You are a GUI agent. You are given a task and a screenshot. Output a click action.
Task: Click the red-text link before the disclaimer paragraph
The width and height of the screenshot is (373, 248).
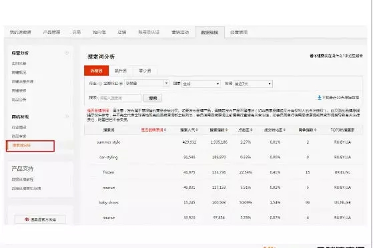point(98,110)
